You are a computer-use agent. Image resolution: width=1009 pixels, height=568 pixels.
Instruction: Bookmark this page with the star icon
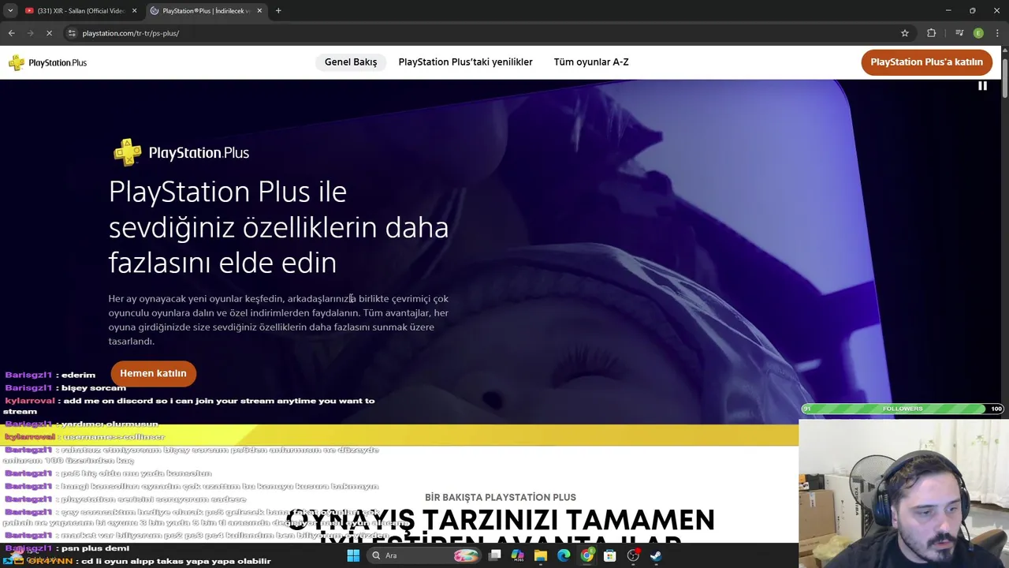[x=905, y=33]
